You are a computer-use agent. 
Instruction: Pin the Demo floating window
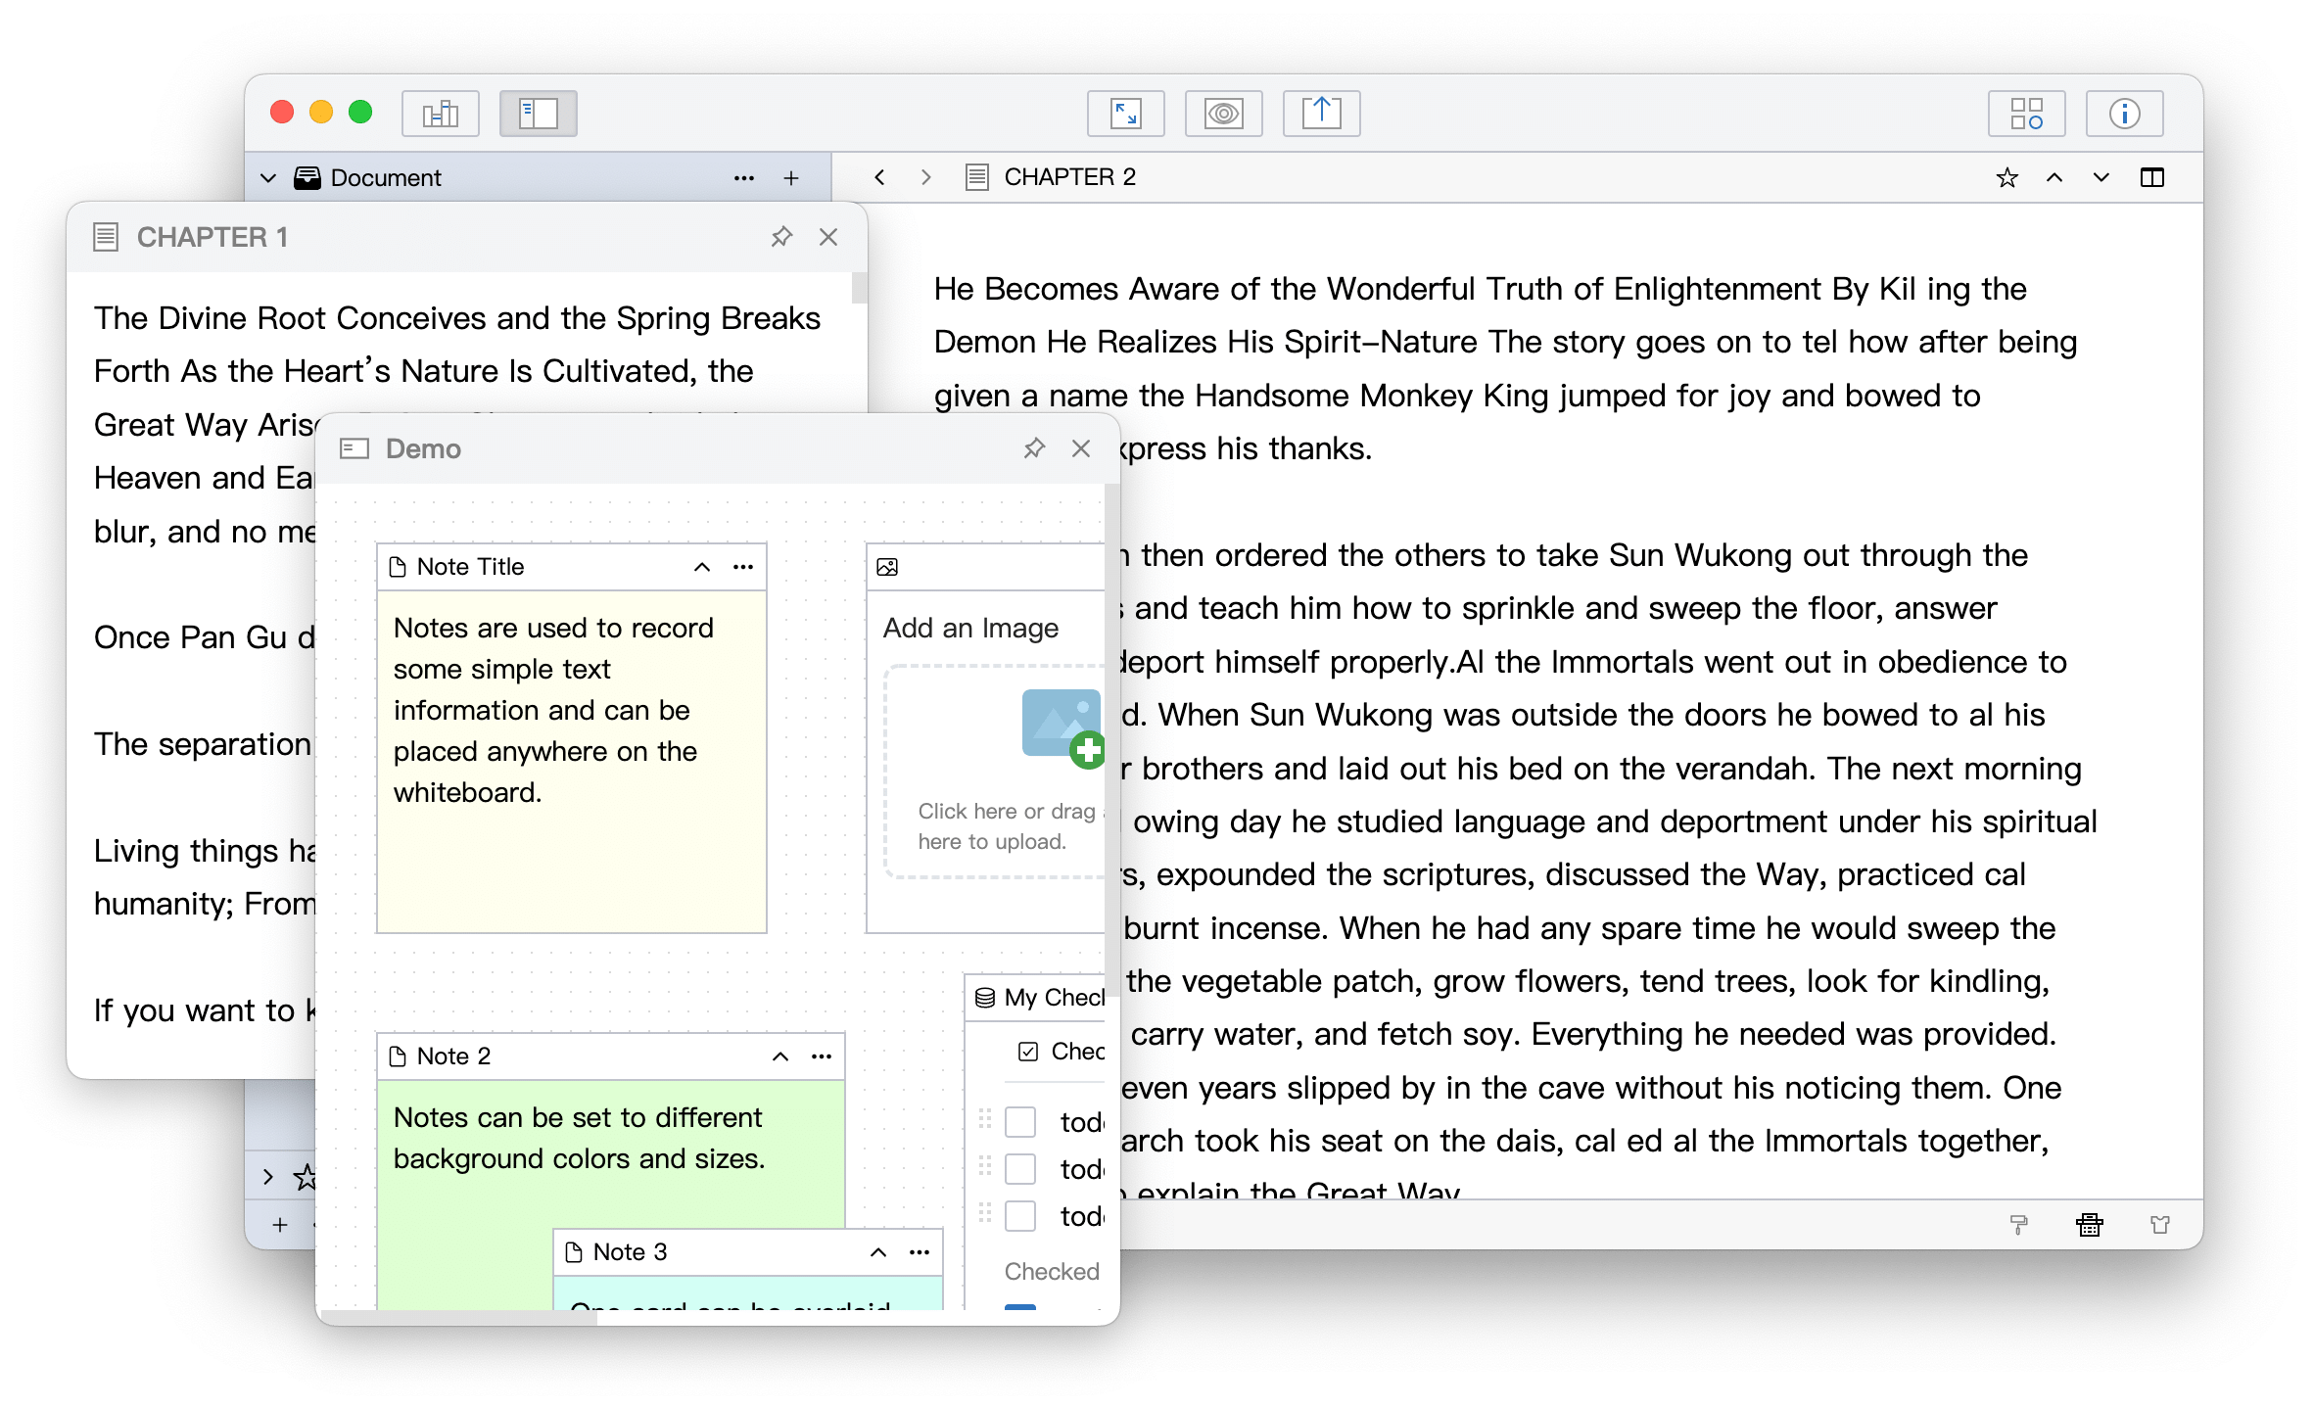pos(1034,448)
